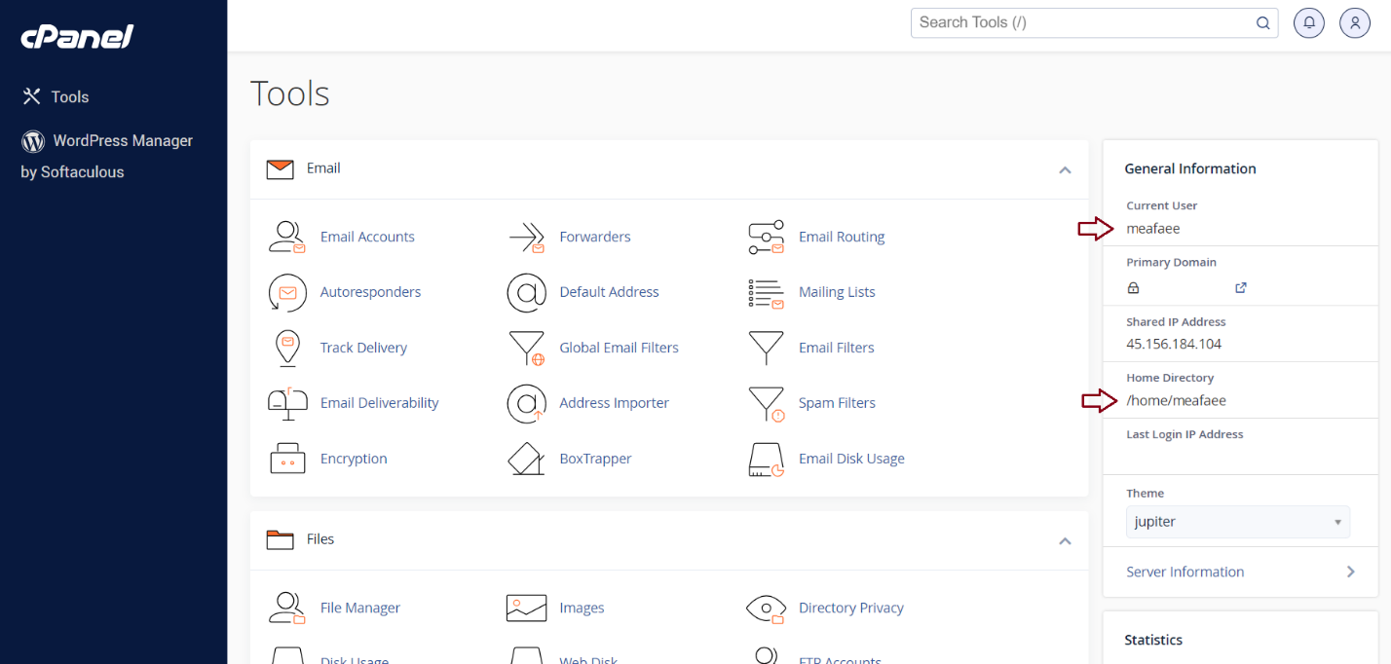Select Tools in the sidebar
Image resolution: width=1391 pixels, height=664 pixels.
point(69,96)
